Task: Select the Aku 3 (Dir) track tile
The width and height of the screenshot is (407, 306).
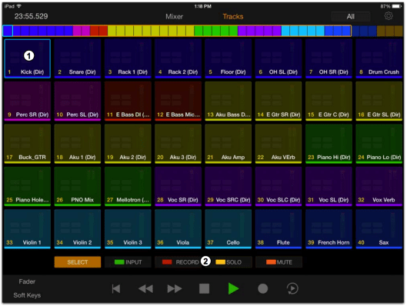Action: [178, 144]
